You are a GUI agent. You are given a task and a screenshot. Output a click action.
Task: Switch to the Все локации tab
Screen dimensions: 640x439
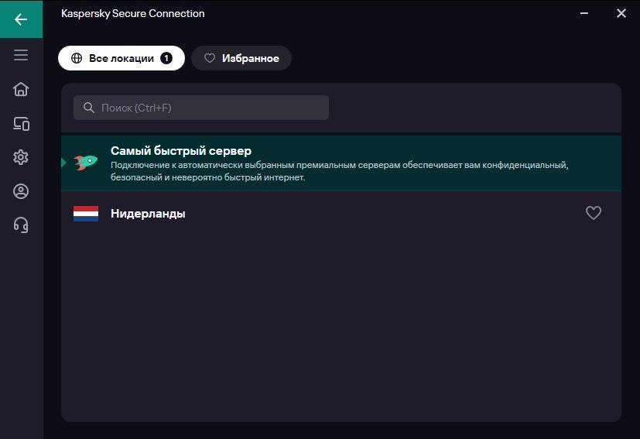coord(121,58)
